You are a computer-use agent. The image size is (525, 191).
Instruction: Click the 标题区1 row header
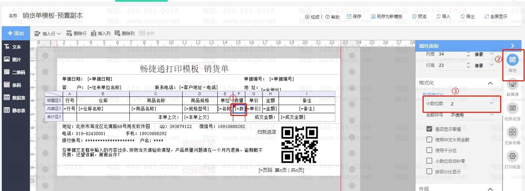54,100
